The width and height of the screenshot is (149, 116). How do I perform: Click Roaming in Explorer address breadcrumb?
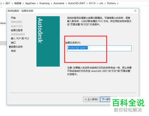pyautogui.click(x=44, y=3)
